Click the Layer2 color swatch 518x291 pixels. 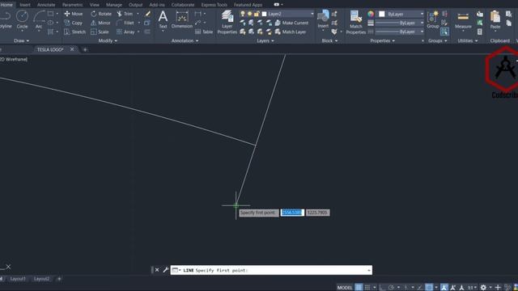tap(264, 14)
